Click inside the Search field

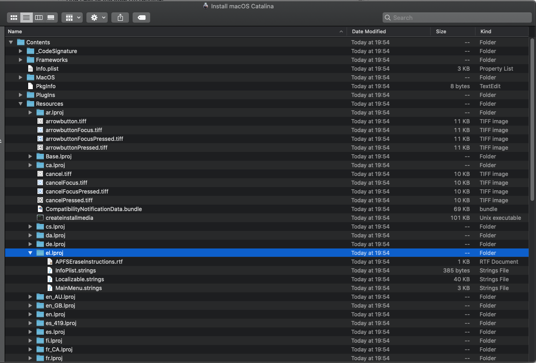point(457,17)
